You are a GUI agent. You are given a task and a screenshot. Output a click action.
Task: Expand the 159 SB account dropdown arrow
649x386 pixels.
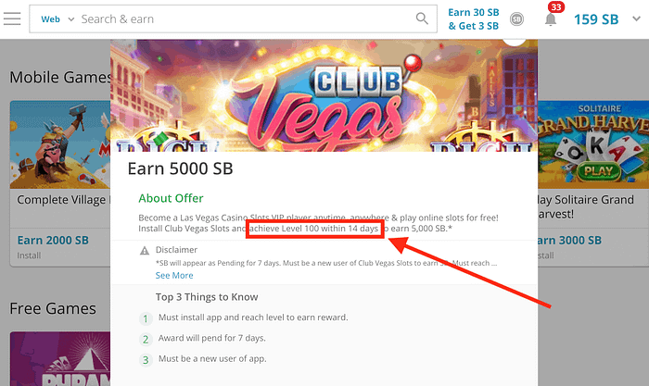(x=636, y=19)
